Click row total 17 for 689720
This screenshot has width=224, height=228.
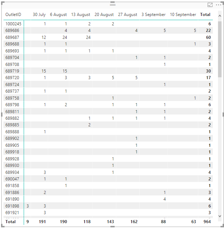(x=209, y=78)
